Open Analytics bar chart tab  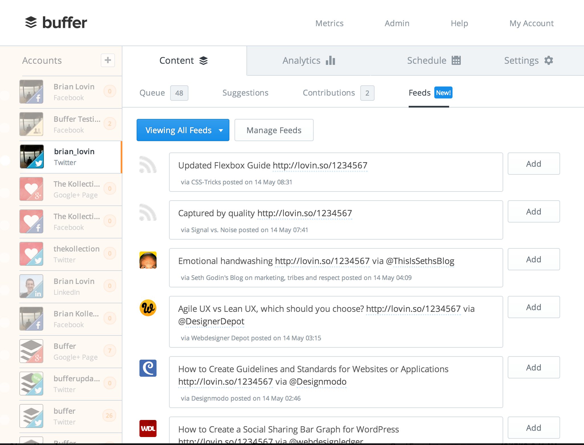pyautogui.click(x=309, y=61)
